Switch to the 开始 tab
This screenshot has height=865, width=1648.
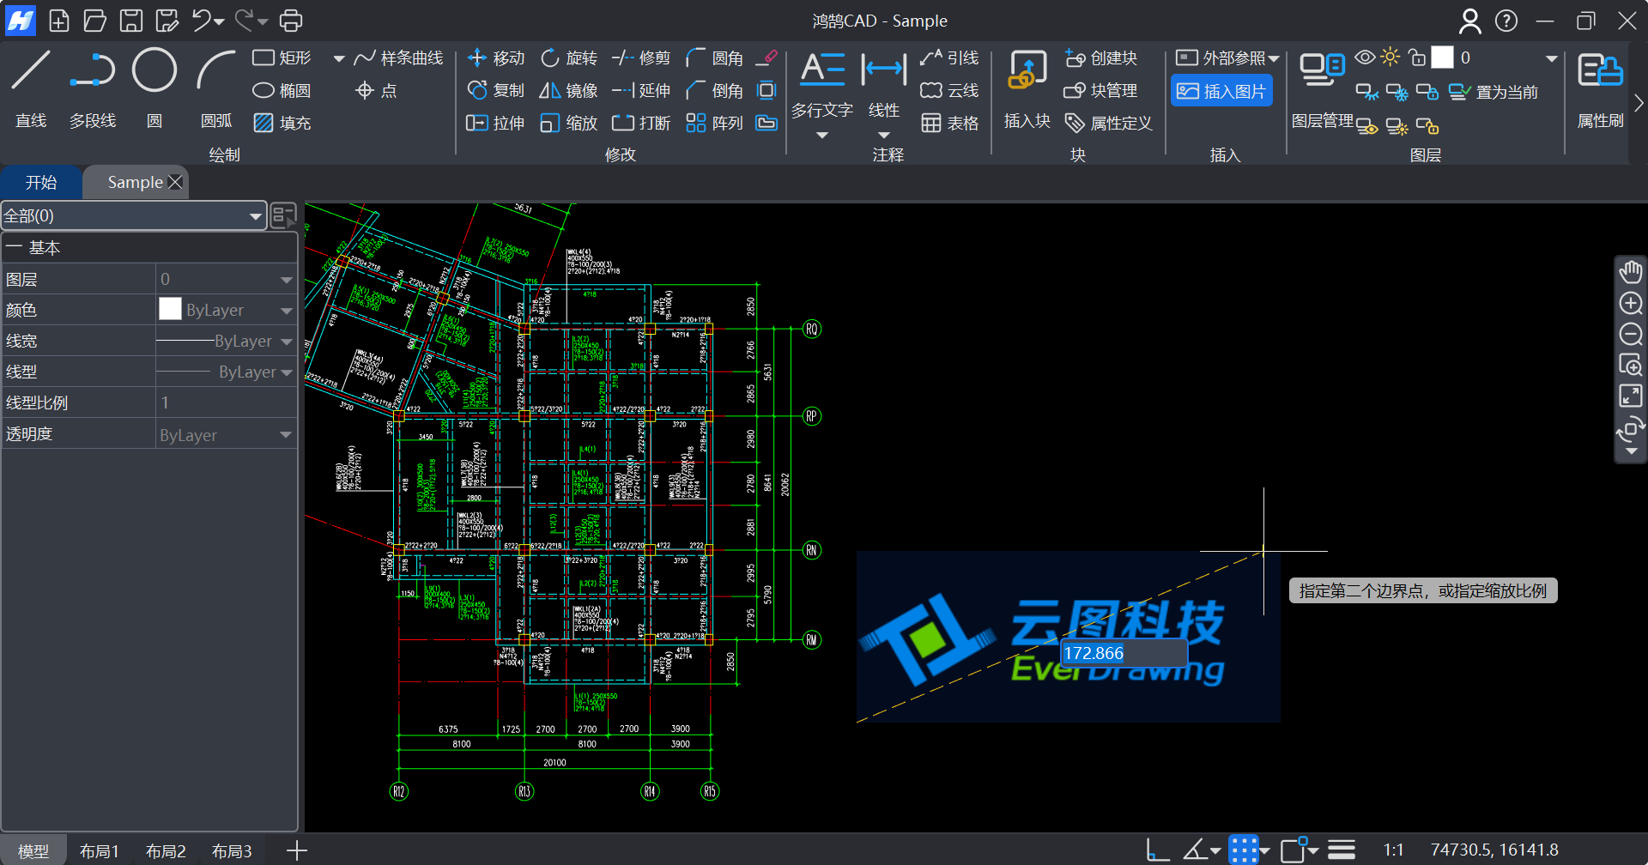pos(41,183)
